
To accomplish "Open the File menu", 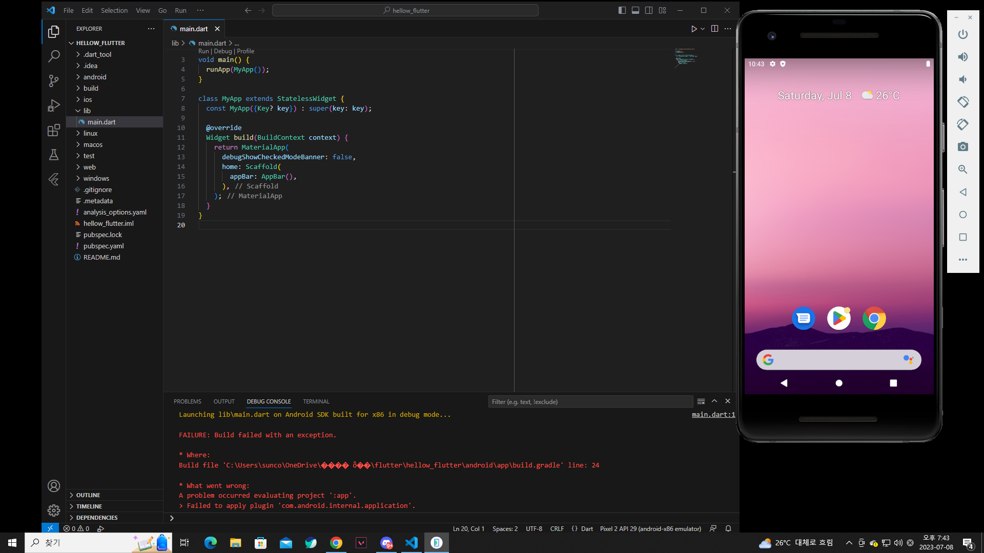I will click(68, 10).
